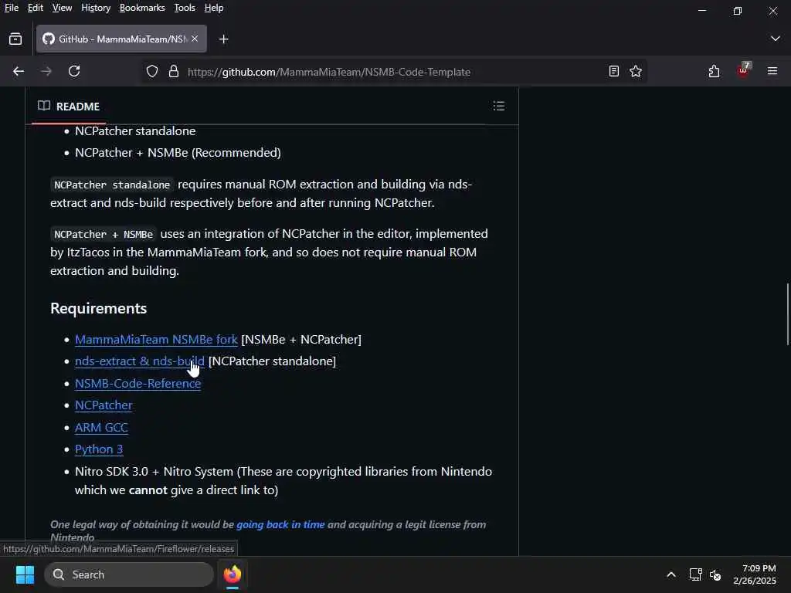Screen dimensions: 791x593
Task: Click 'NCPatcher + NSMBe (Recommended)' bullet
Action: tap(178, 152)
